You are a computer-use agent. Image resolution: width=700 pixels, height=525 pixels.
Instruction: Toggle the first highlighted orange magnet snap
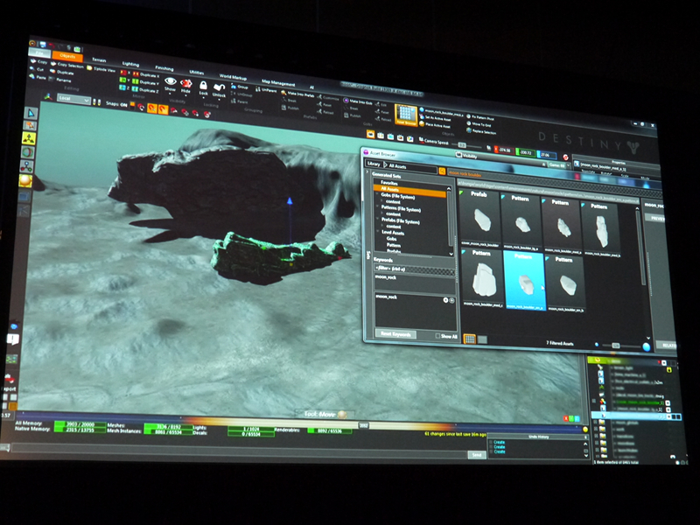[x=151, y=108]
